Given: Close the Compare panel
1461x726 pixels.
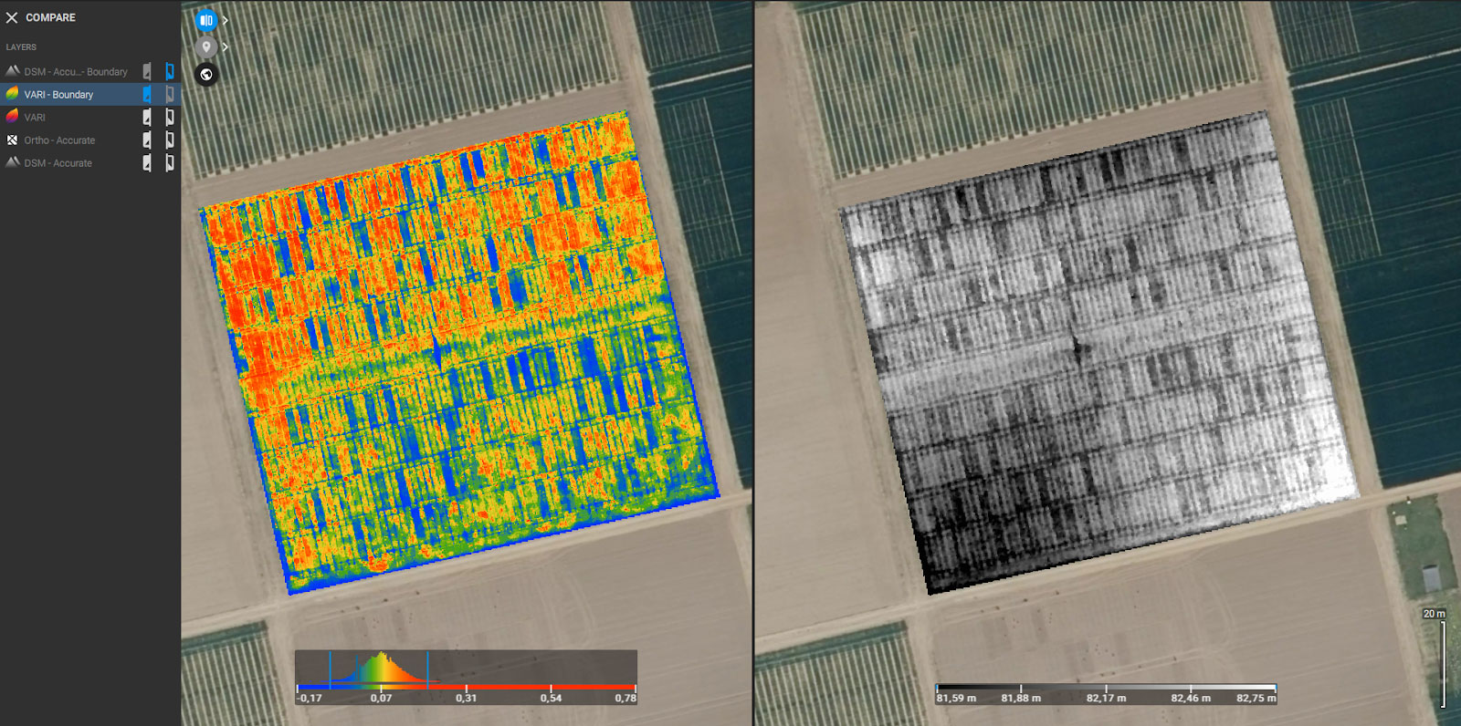Looking at the screenshot, I should tap(12, 17).
